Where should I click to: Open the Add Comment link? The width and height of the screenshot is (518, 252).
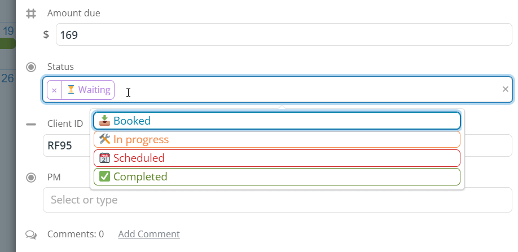[x=148, y=234]
